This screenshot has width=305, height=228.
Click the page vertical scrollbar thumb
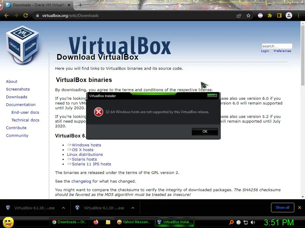303,56
